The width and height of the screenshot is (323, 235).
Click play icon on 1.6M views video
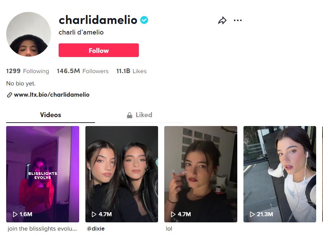(x=15, y=214)
